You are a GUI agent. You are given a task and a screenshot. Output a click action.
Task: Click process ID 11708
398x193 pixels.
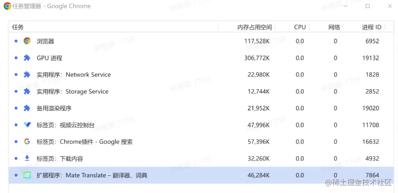point(371,125)
